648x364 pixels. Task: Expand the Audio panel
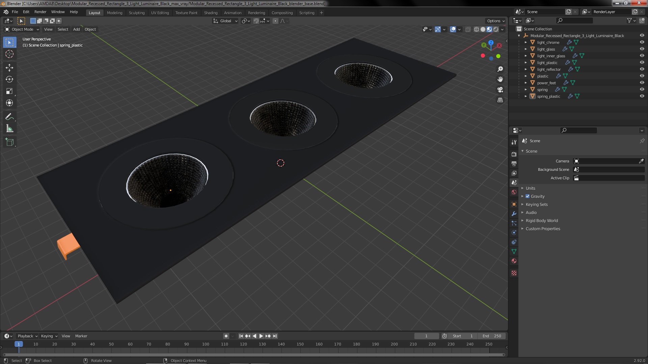pos(531,212)
